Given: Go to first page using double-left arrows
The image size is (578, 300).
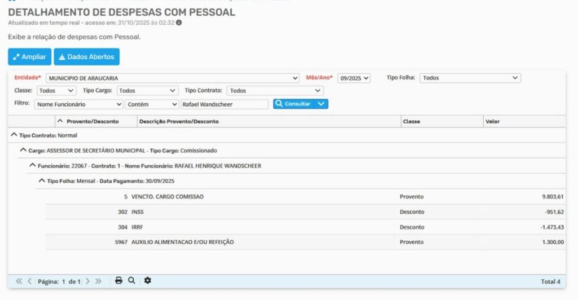Looking at the screenshot, I should [19, 281].
